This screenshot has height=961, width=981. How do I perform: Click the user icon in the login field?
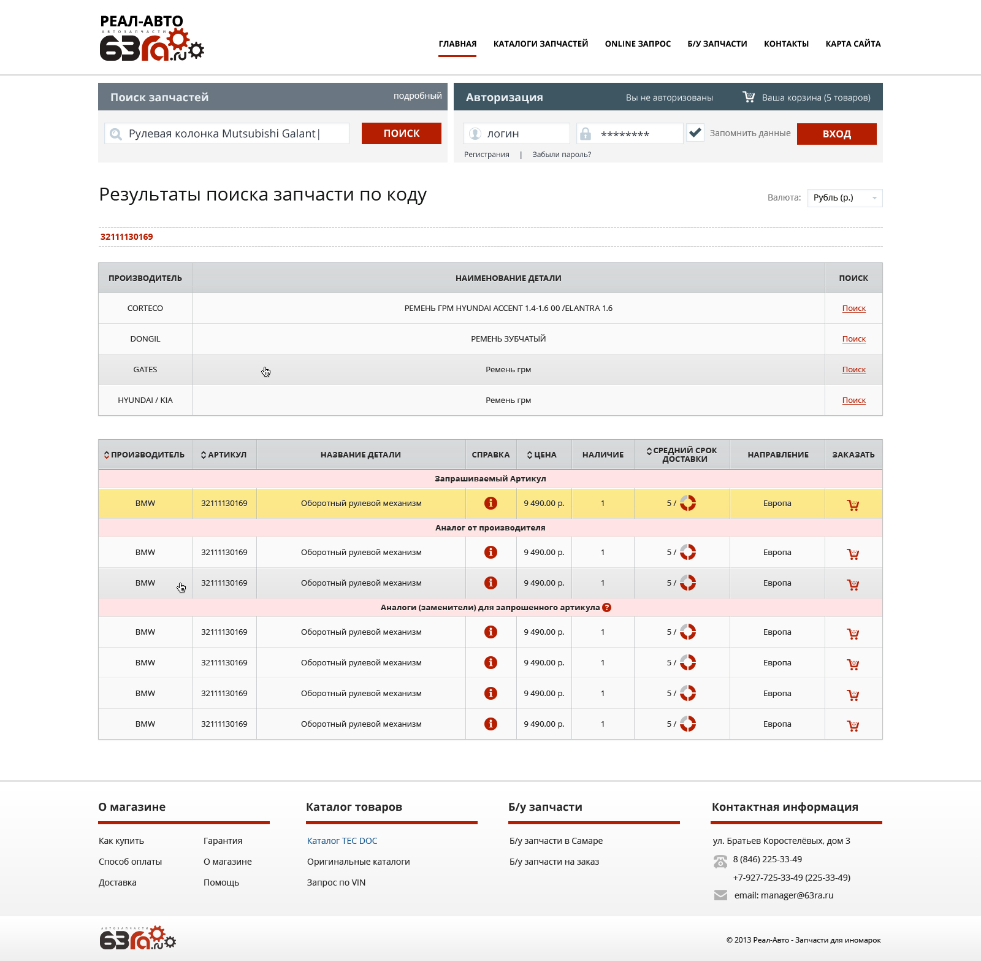click(x=475, y=134)
